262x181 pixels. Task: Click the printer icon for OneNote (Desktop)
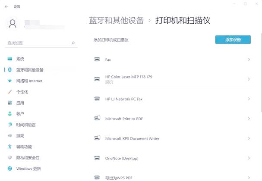[97, 158]
